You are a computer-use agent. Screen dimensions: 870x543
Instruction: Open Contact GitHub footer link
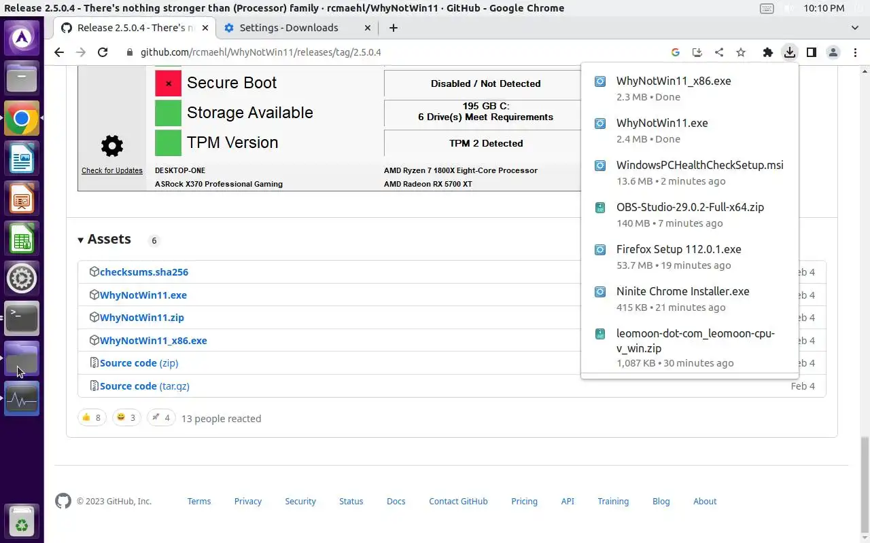(458, 501)
